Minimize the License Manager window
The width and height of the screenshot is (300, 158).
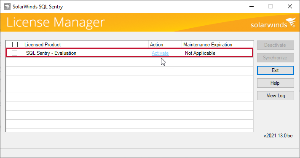252,6
